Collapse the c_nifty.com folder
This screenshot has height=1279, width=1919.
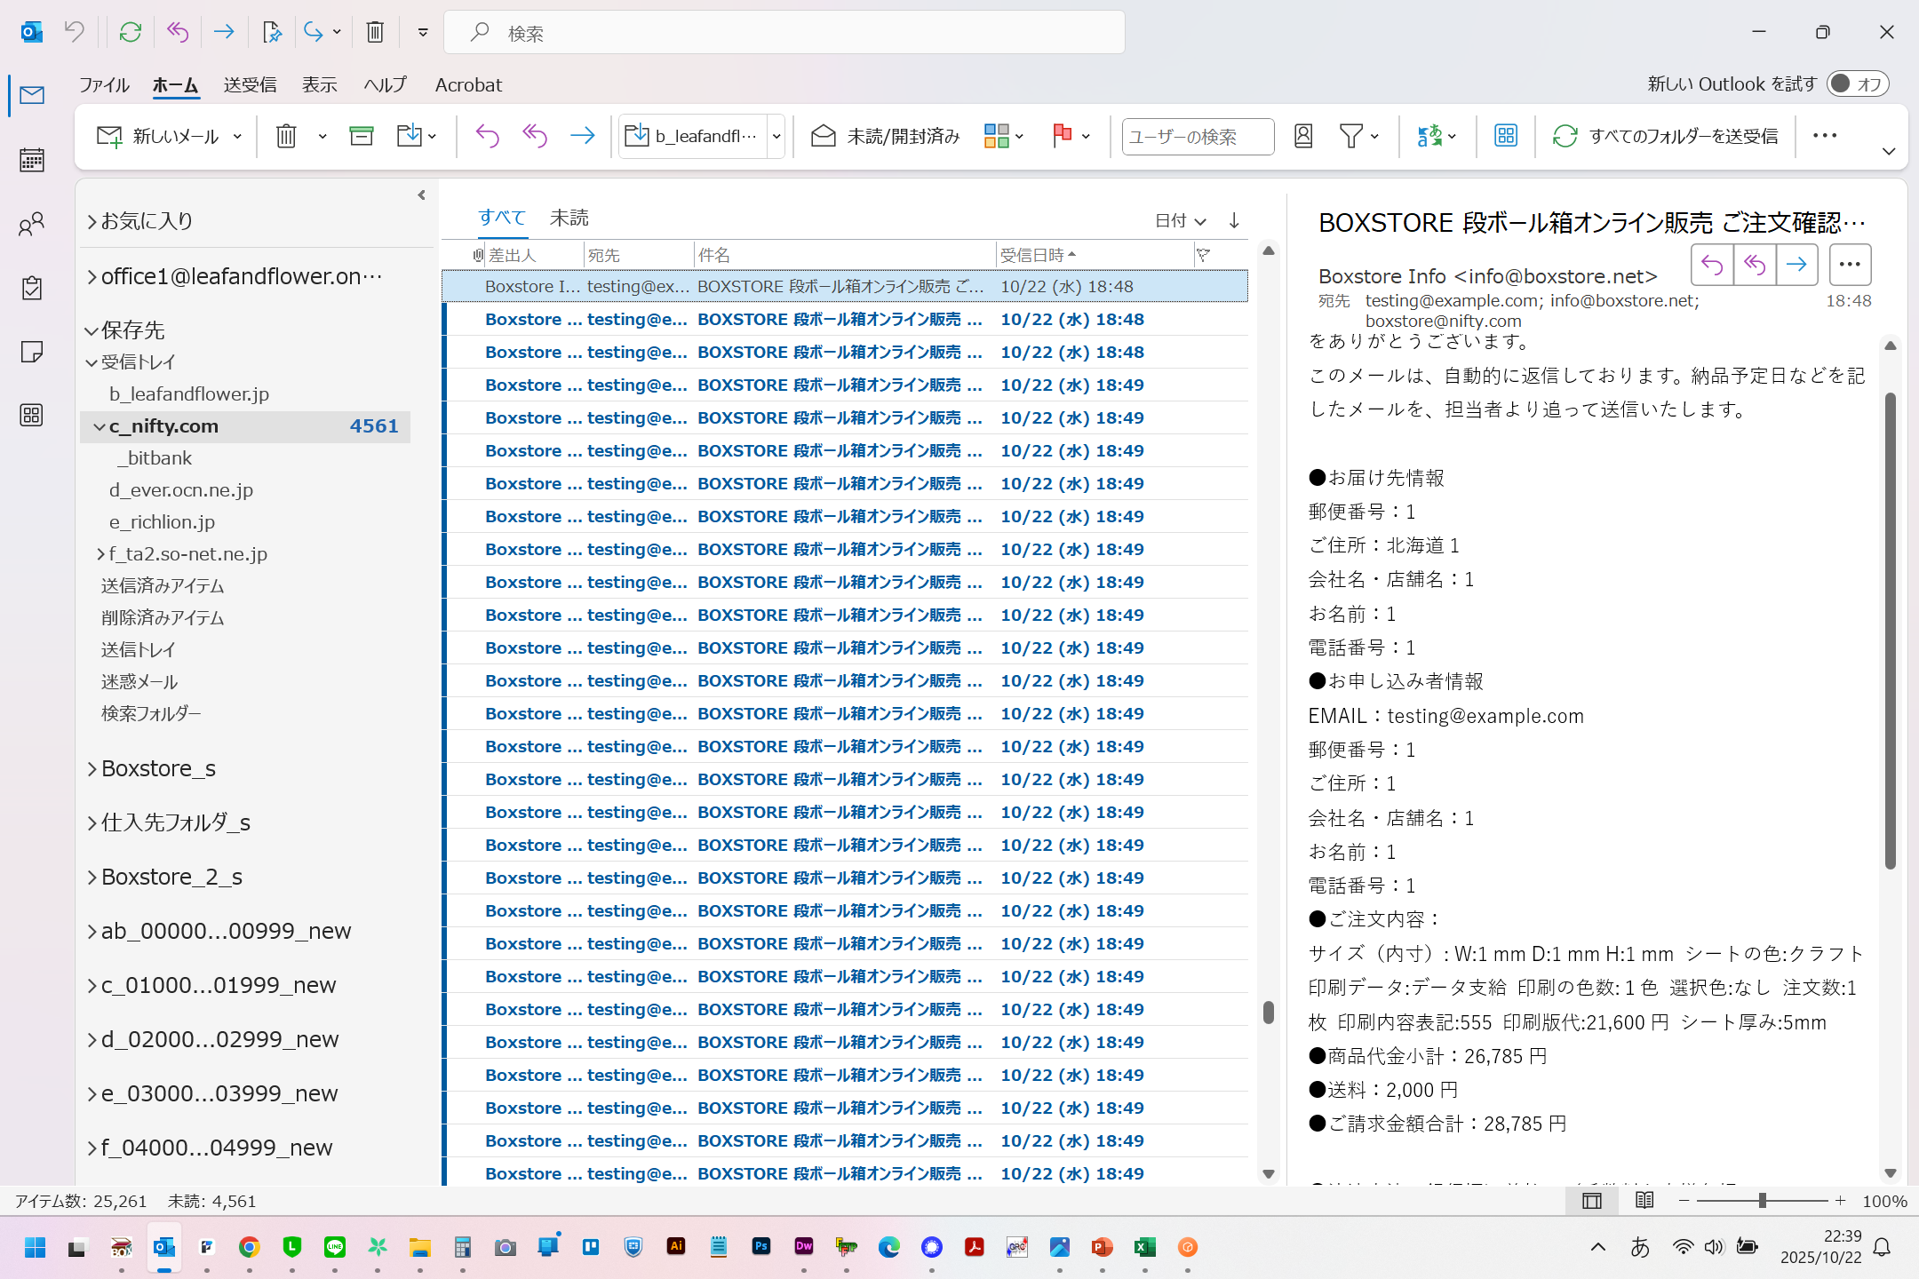[x=100, y=426]
